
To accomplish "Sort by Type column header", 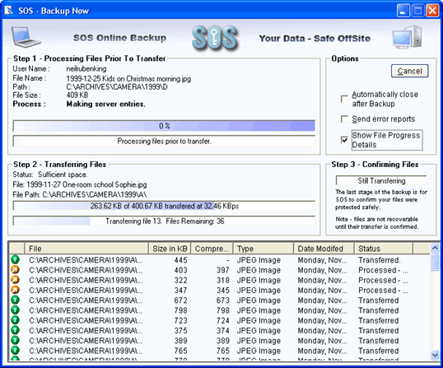I will (x=263, y=249).
